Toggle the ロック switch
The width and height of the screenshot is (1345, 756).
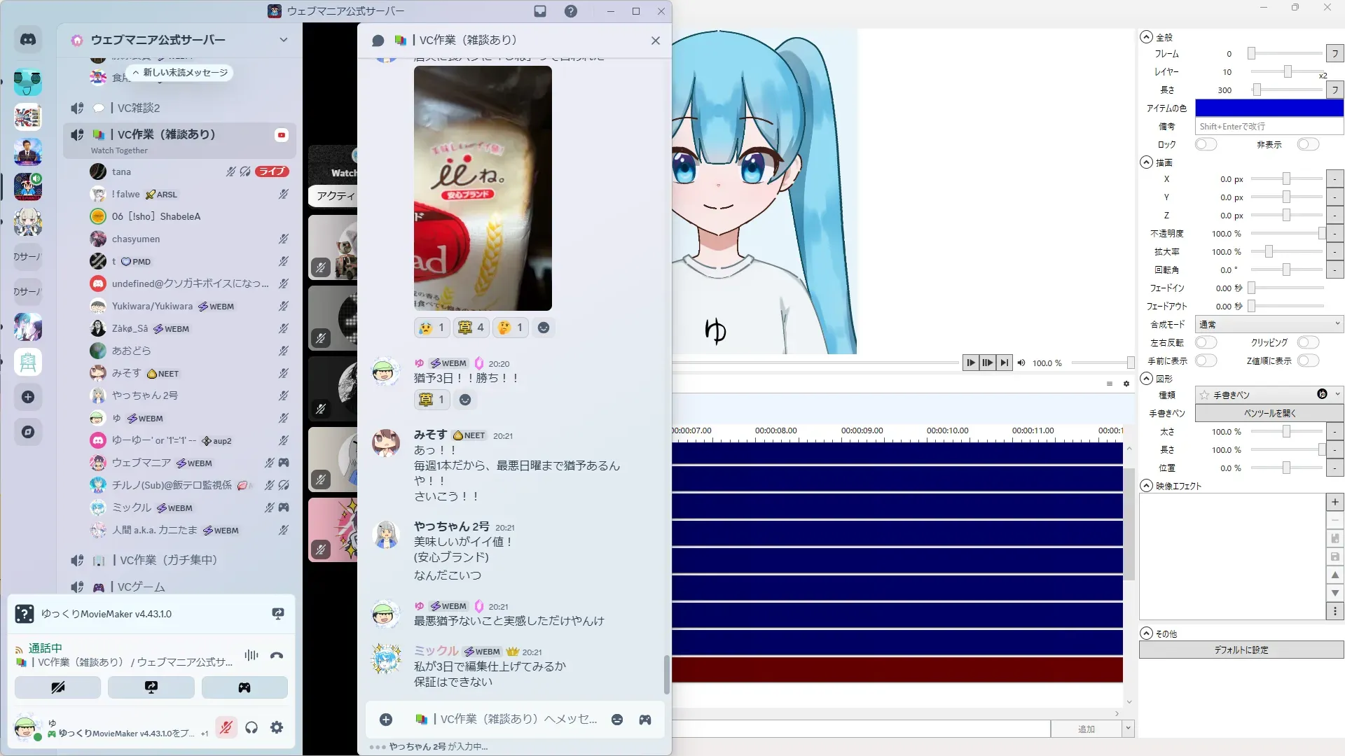[1206, 144]
